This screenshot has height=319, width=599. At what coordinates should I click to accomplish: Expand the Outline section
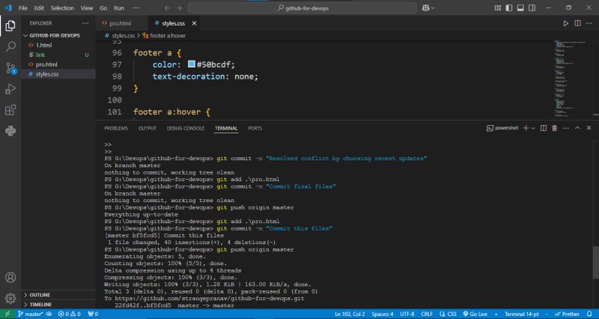click(41, 294)
